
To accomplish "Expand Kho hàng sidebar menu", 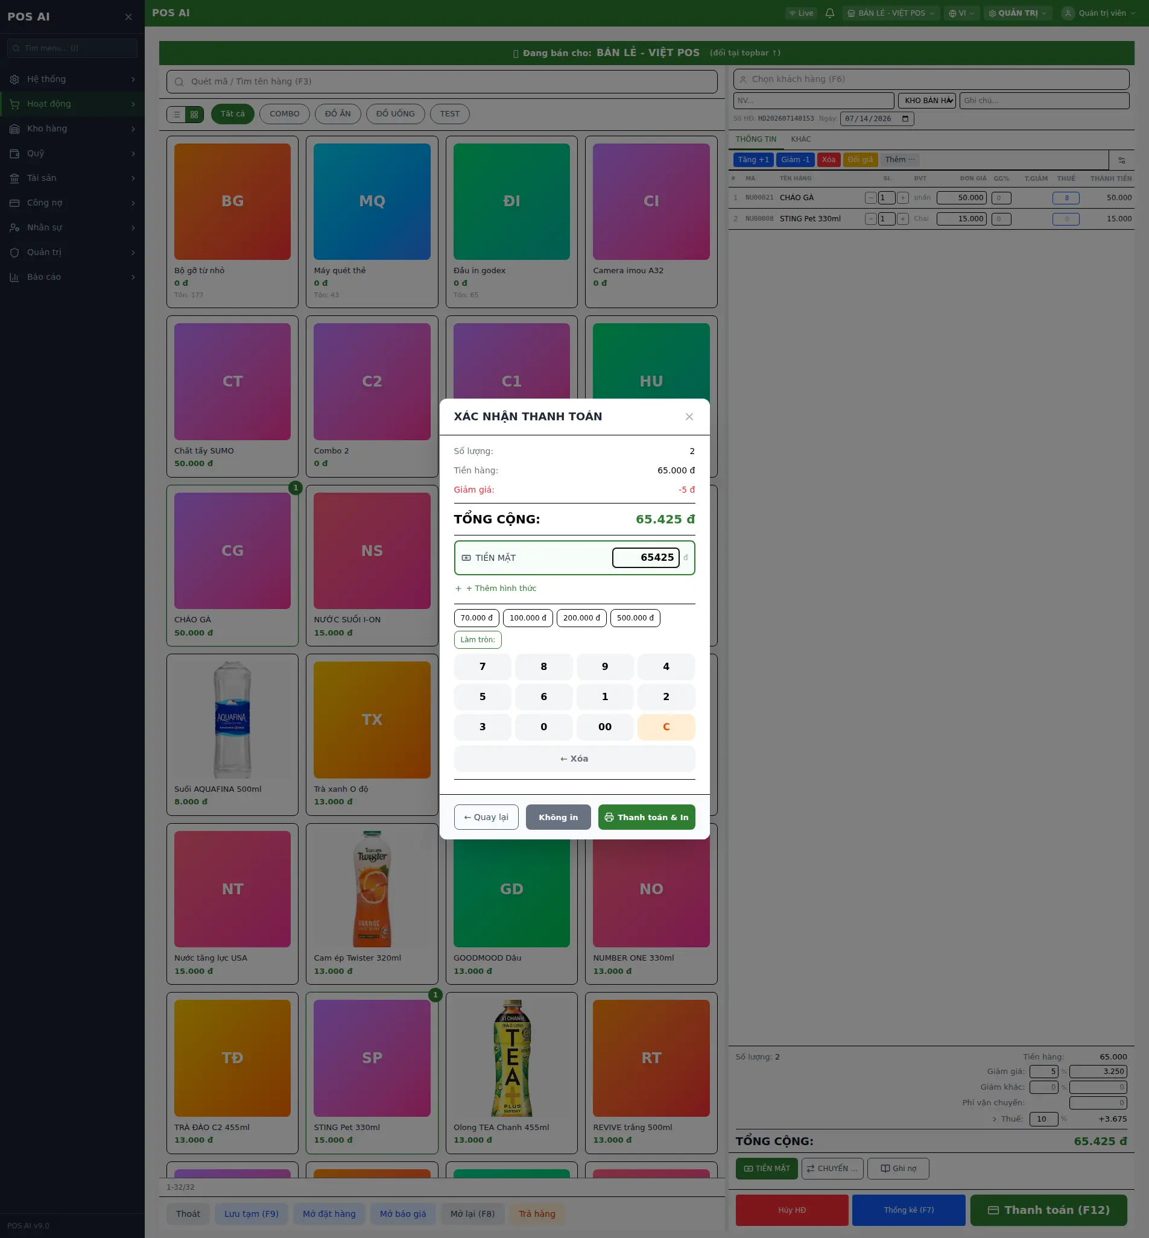I will pyautogui.click(x=72, y=128).
